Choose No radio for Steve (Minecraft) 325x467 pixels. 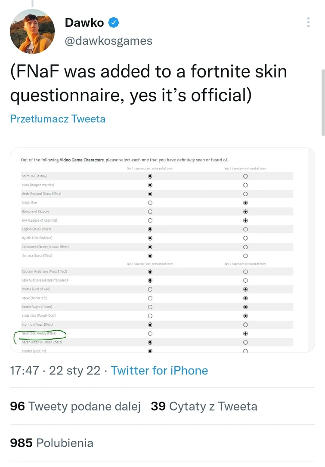click(150, 298)
